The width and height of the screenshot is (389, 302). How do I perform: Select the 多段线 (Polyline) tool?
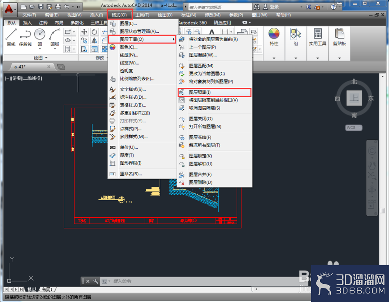pyautogui.click(x=25, y=37)
